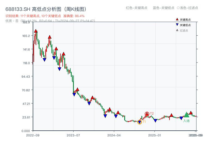218x163 pixels.
Task: Select the red triangle near the 70.82 level
Action: click(78, 89)
